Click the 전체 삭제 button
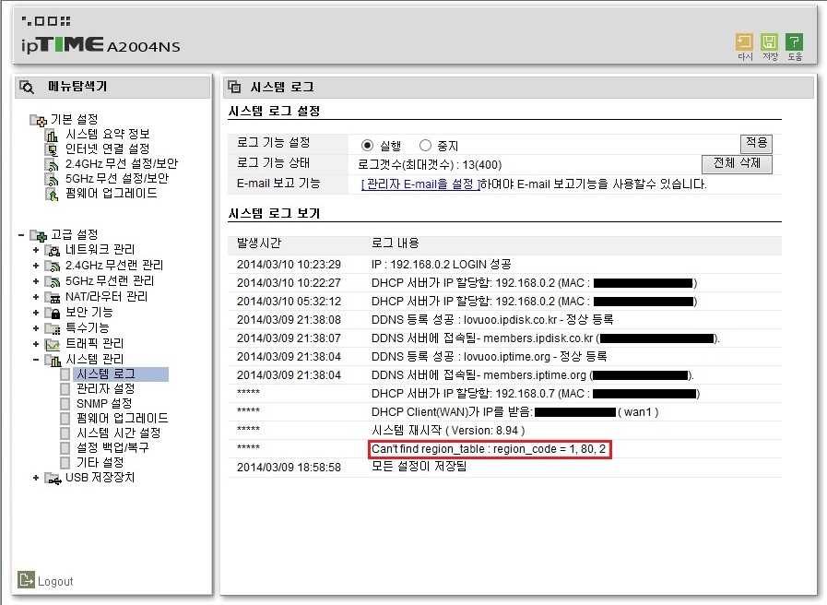 [x=737, y=163]
